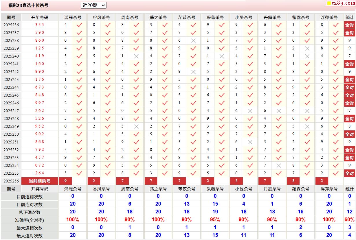Click the 谷风杀号 top column header
The image size is (356, 240).
point(101,17)
